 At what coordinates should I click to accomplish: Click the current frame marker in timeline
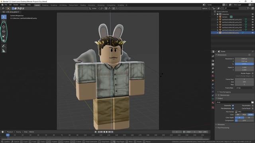click(x=8, y=135)
